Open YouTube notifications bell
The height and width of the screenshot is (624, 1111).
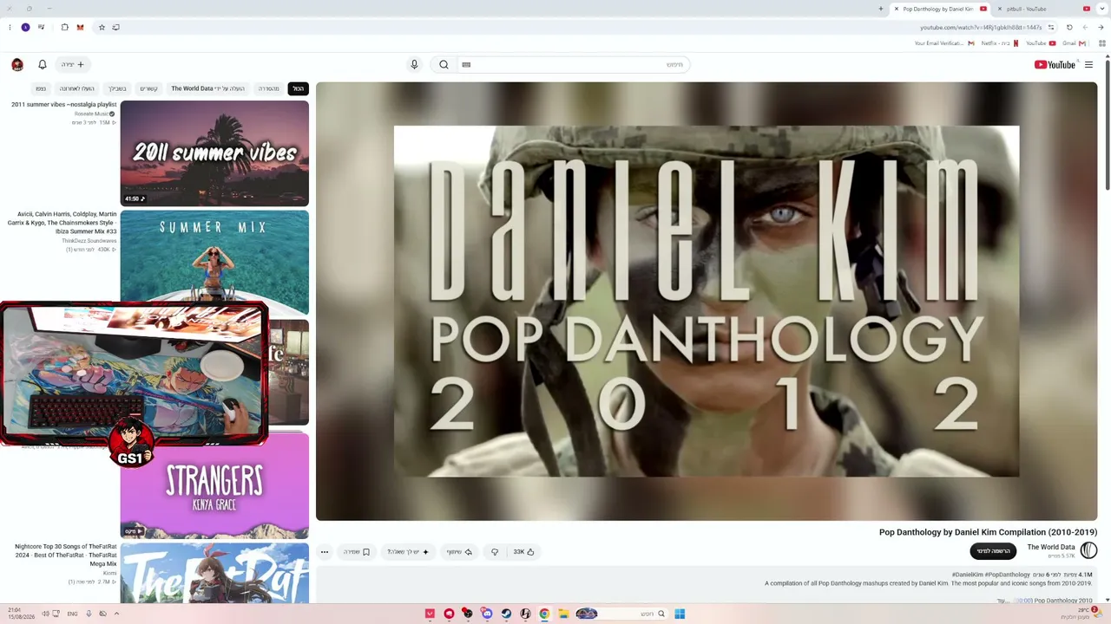42,64
